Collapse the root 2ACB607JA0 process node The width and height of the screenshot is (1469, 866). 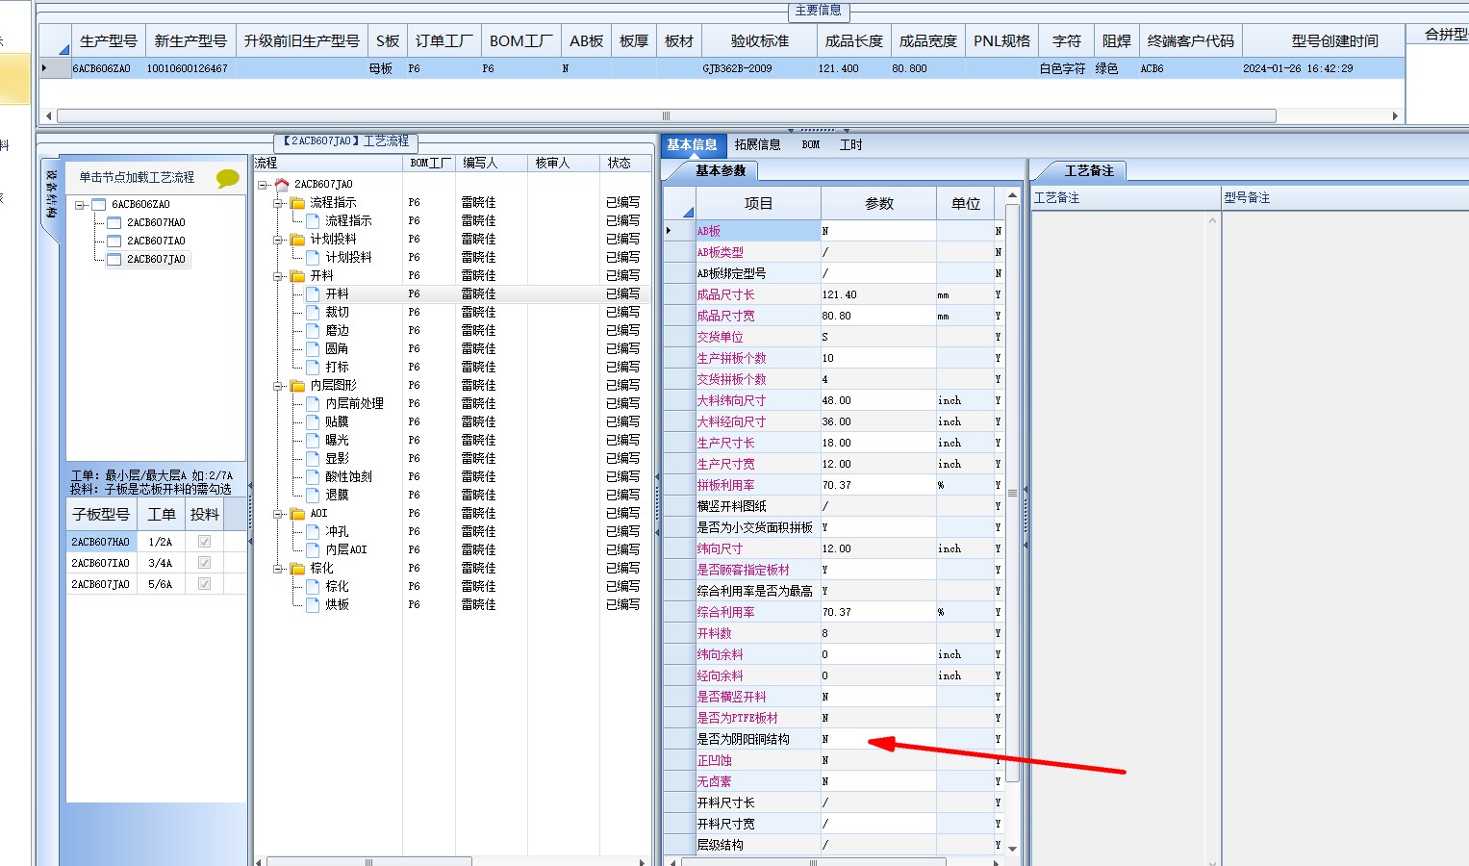pyautogui.click(x=262, y=184)
